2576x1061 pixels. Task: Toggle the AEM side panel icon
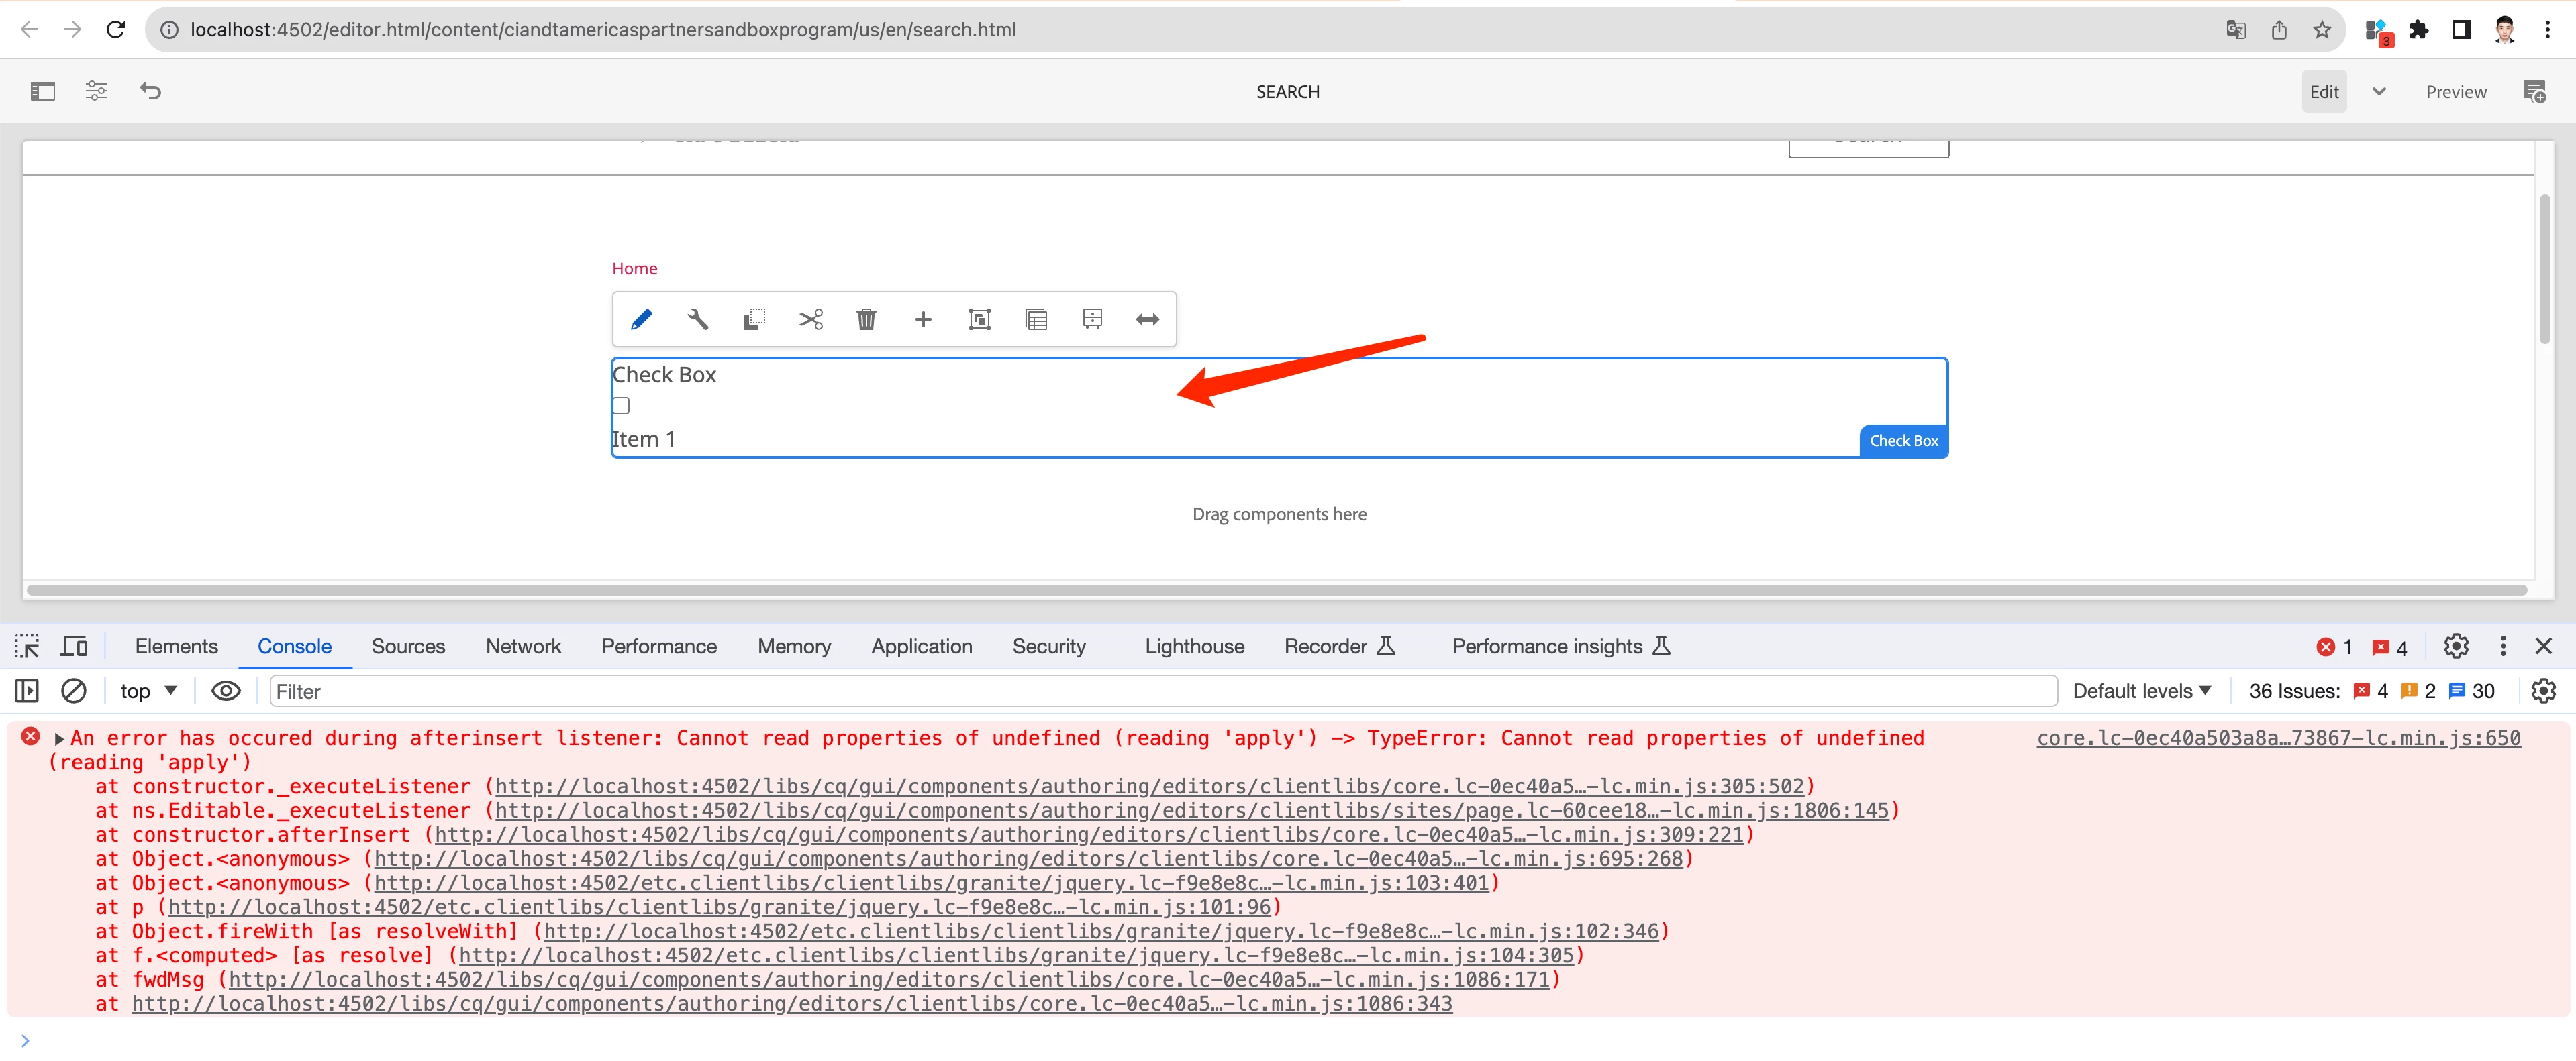42,92
